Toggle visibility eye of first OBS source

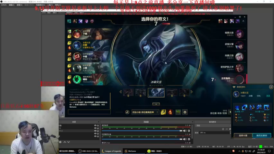pyautogui.click(x=95, y=125)
